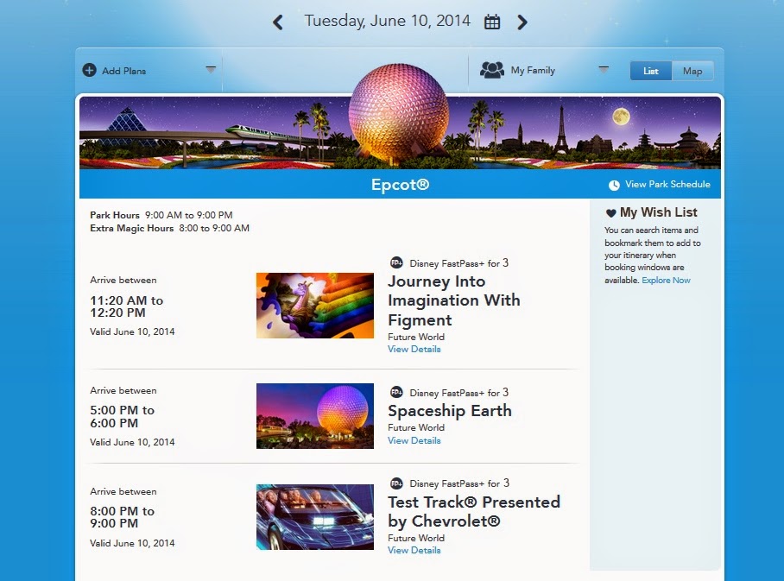
Task: Click Future World under Spaceship Earth
Action: click(416, 427)
